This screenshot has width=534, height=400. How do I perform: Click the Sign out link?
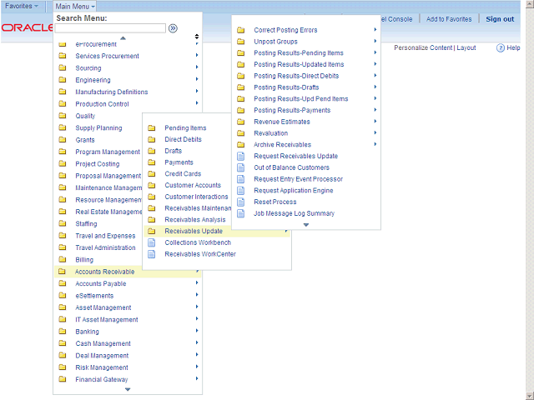(500, 19)
